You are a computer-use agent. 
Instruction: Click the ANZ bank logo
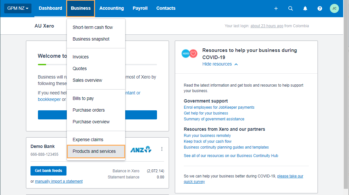pos(141,149)
